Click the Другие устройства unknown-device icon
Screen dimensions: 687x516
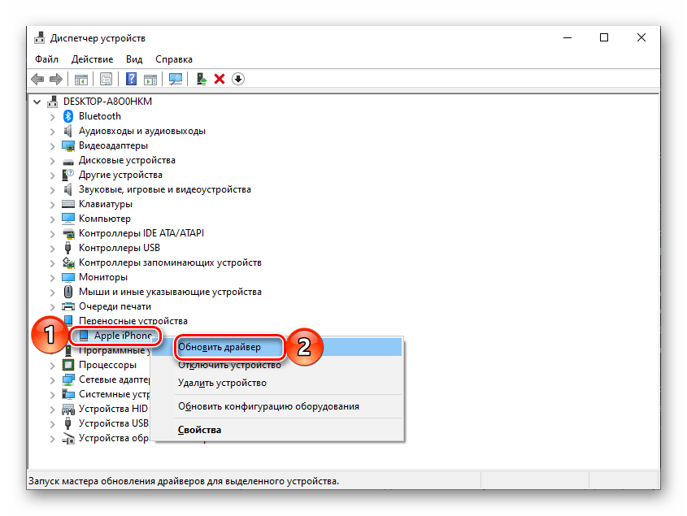[68, 175]
